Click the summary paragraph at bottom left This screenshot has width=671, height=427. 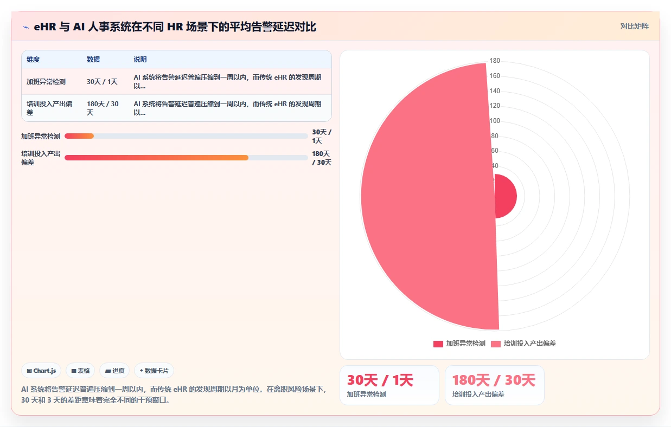[x=175, y=395]
